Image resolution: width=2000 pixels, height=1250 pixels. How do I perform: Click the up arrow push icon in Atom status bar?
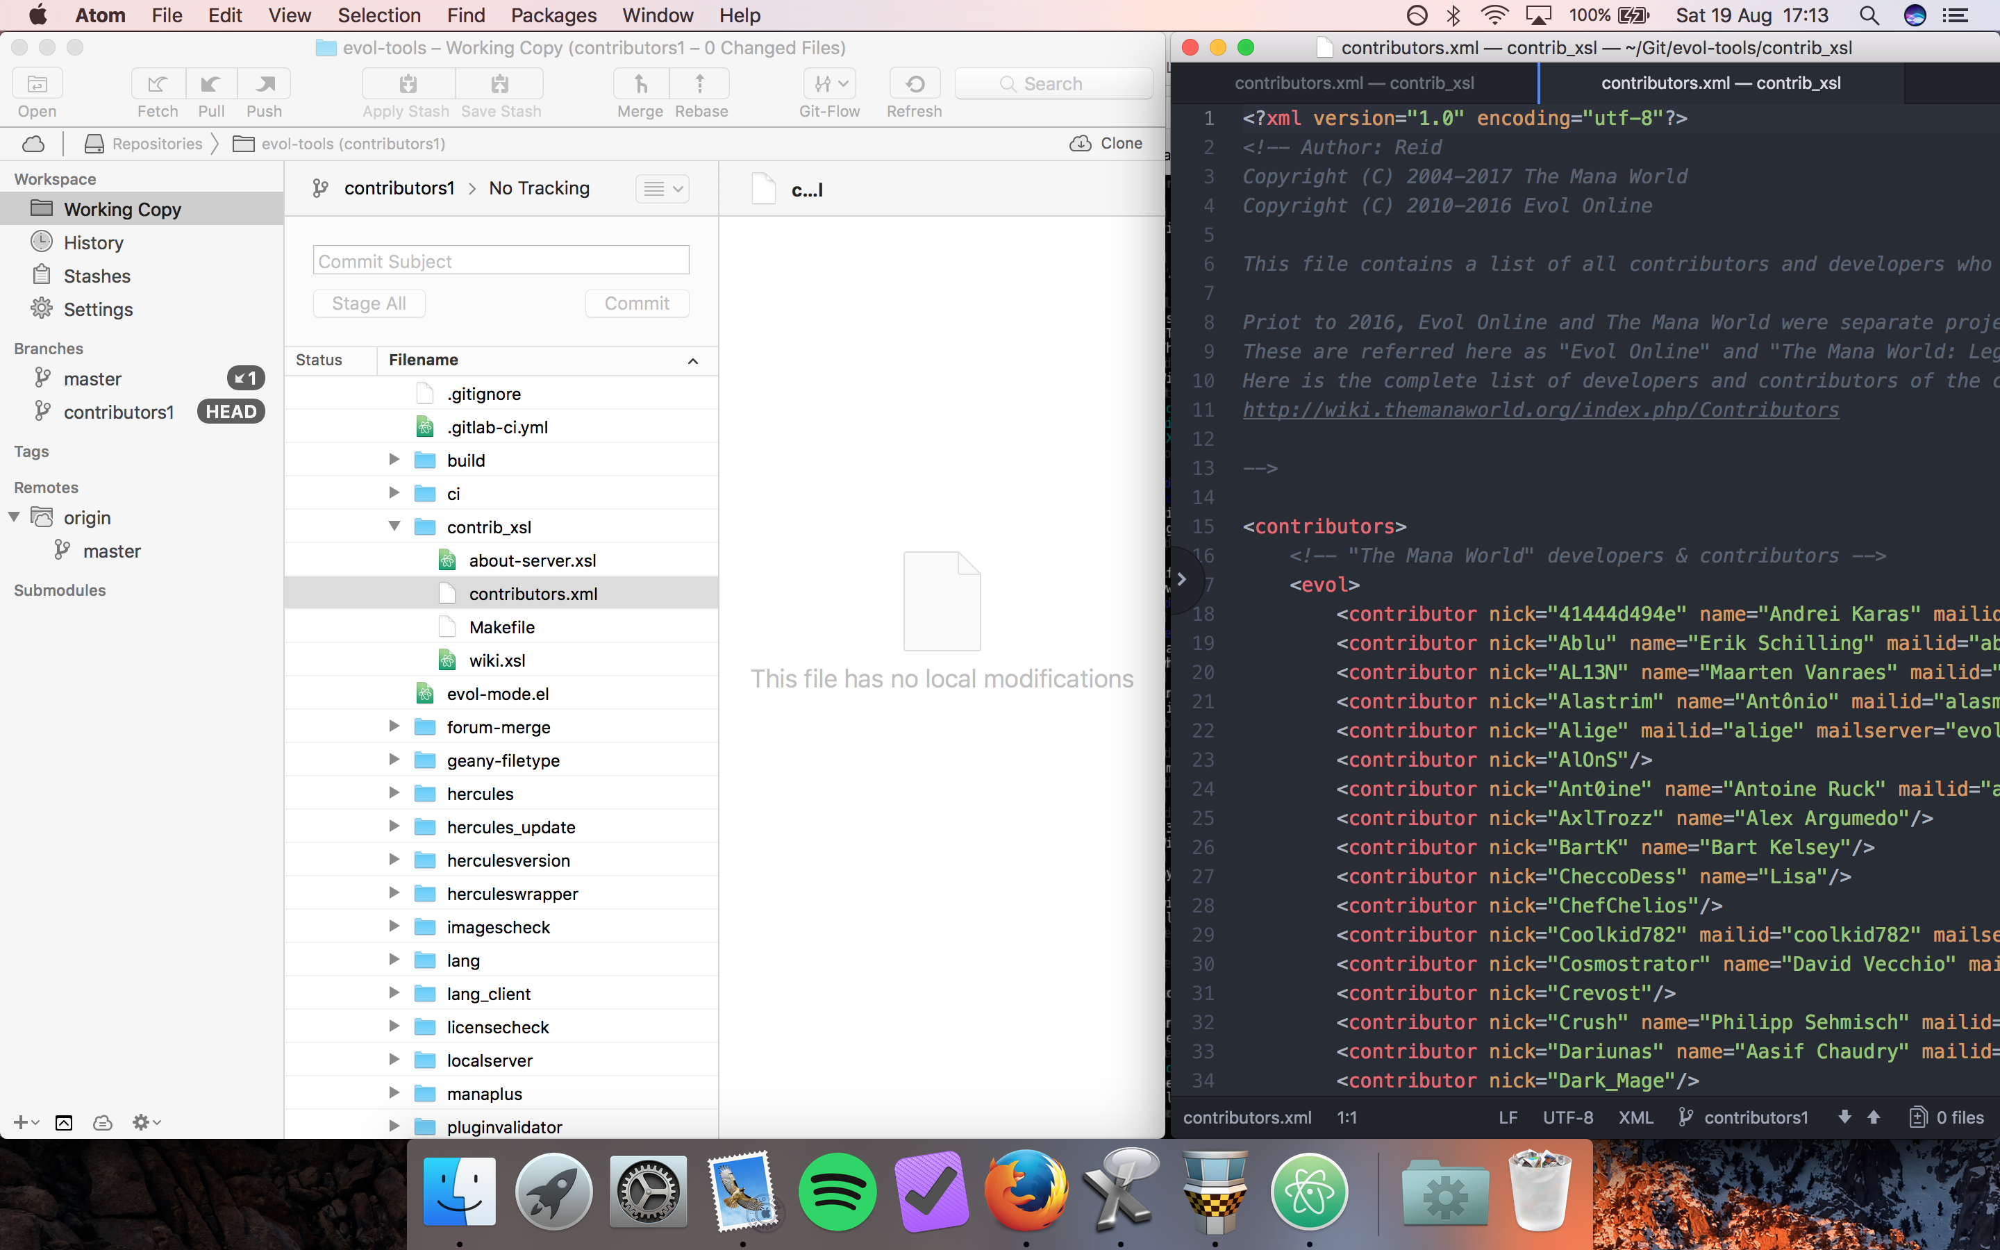click(x=1874, y=1117)
